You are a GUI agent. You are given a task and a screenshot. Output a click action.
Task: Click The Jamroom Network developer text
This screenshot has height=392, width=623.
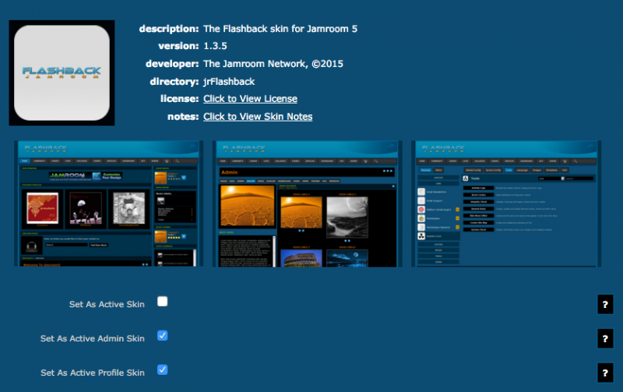pyautogui.click(x=273, y=64)
